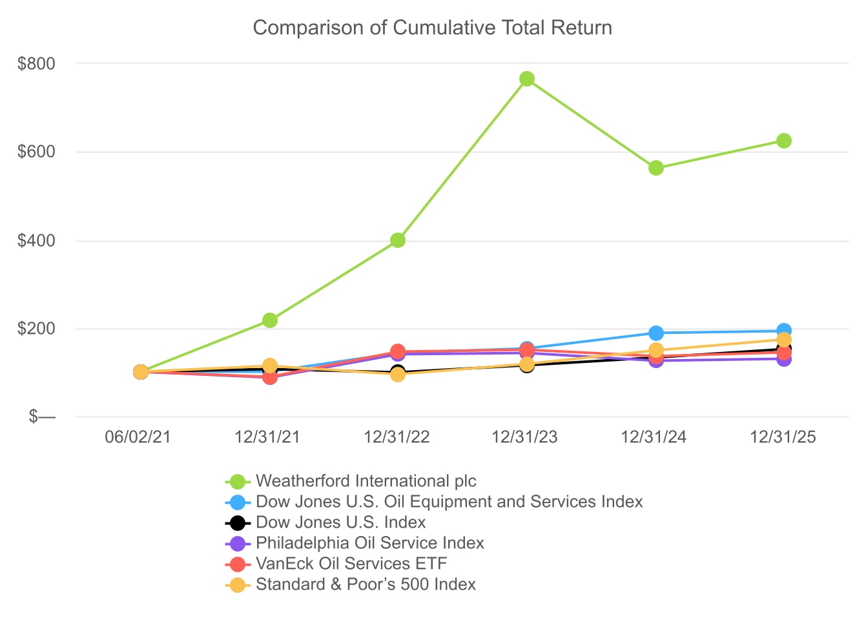Click the starting data point at 06/02/21

pyautogui.click(x=141, y=372)
